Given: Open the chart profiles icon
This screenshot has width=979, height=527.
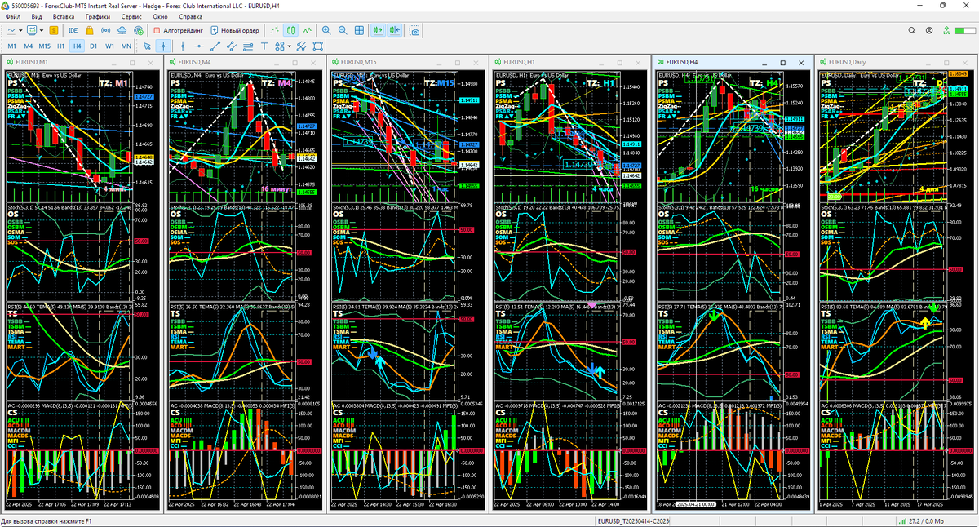Looking at the screenshot, I should [33, 30].
